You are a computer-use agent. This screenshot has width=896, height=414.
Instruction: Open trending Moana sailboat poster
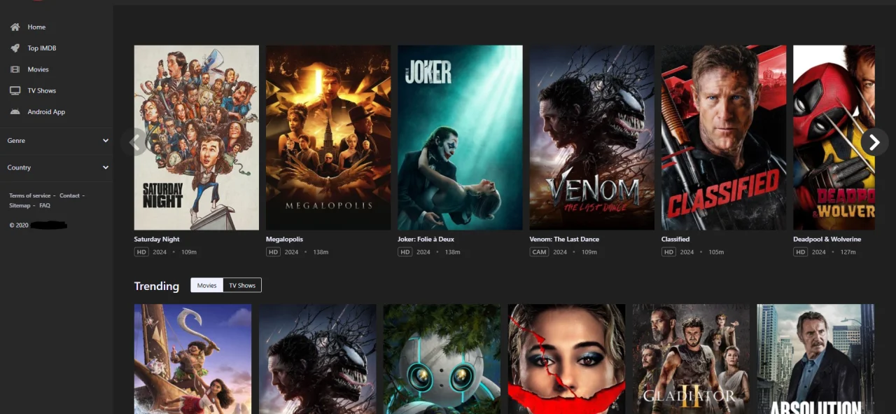pyautogui.click(x=192, y=359)
